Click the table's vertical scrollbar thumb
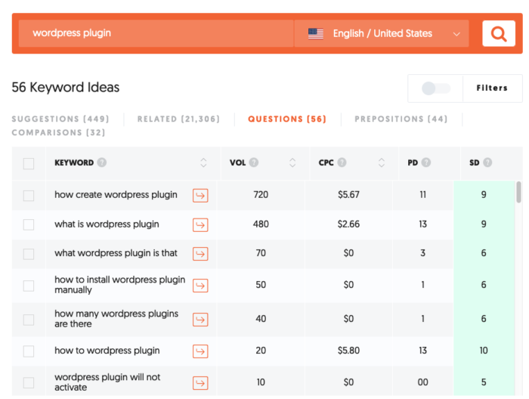Screen dimensions: 529x399 click(518, 192)
